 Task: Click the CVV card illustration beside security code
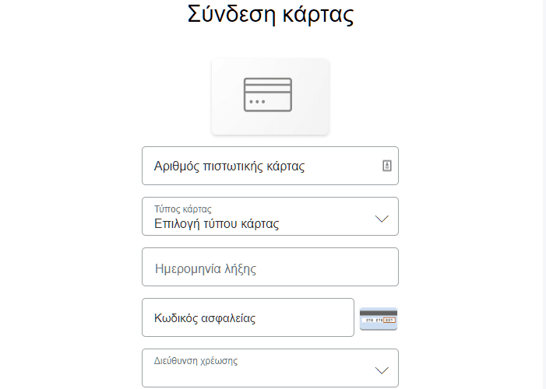coord(379,318)
